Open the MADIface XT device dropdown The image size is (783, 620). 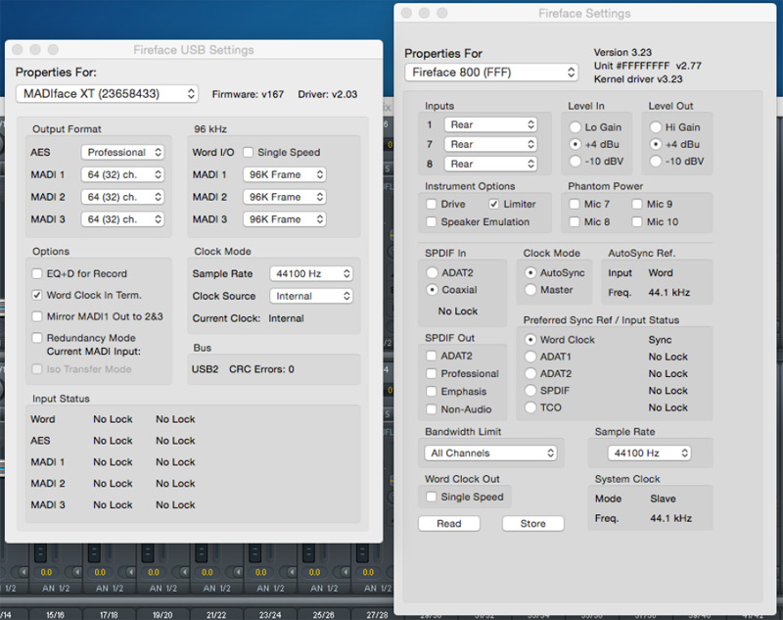click(108, 94)
